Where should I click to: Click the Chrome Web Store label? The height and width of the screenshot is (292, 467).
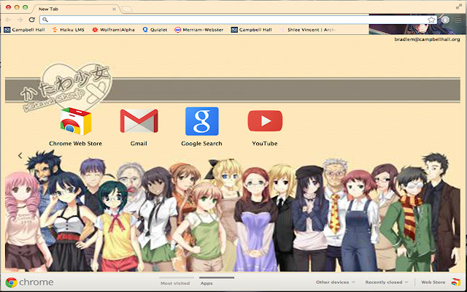coord(76,143)
